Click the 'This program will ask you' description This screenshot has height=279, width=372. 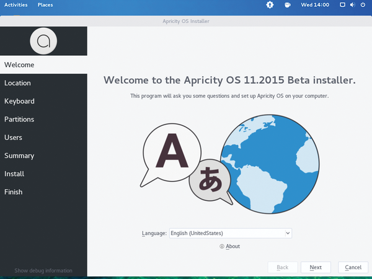point(229,96)
